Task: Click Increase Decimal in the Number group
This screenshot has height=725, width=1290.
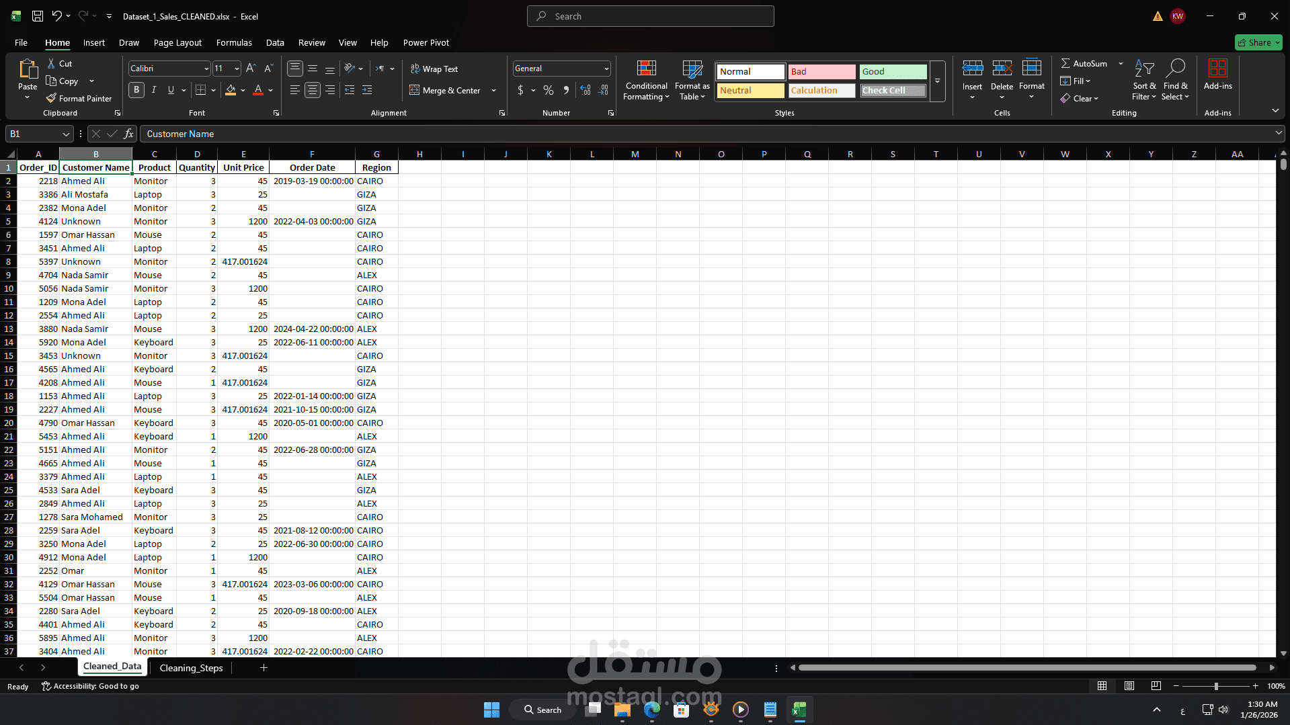Action: click(585, 89)
